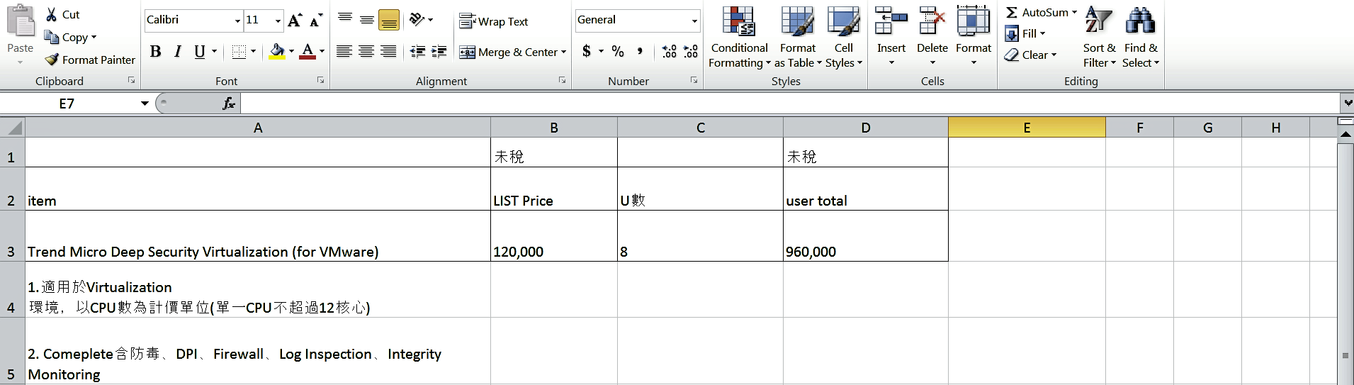Click the Increase Decimal icon

669,51
